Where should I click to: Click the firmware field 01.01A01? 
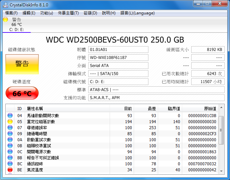[x=118, y=50]
